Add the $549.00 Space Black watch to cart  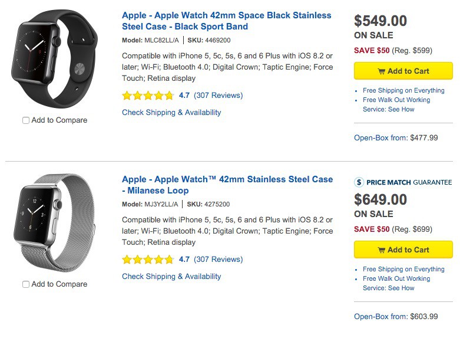click(x=403, y=71)
